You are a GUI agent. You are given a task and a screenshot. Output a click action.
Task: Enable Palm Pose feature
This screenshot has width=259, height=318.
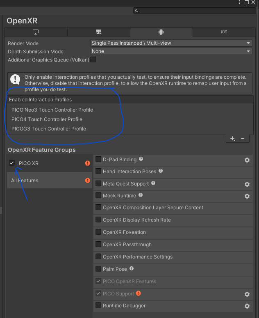point(98,269)
